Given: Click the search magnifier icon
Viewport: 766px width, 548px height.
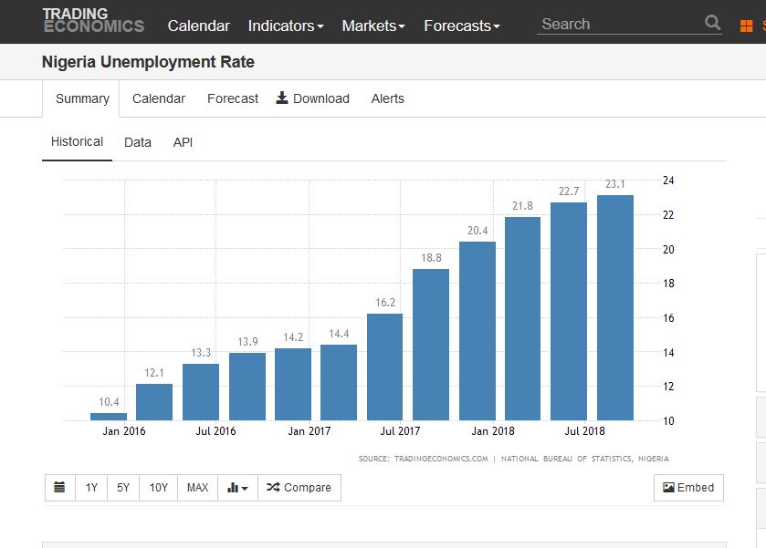Looking at the screenshot, I should (x=713, y=23).
